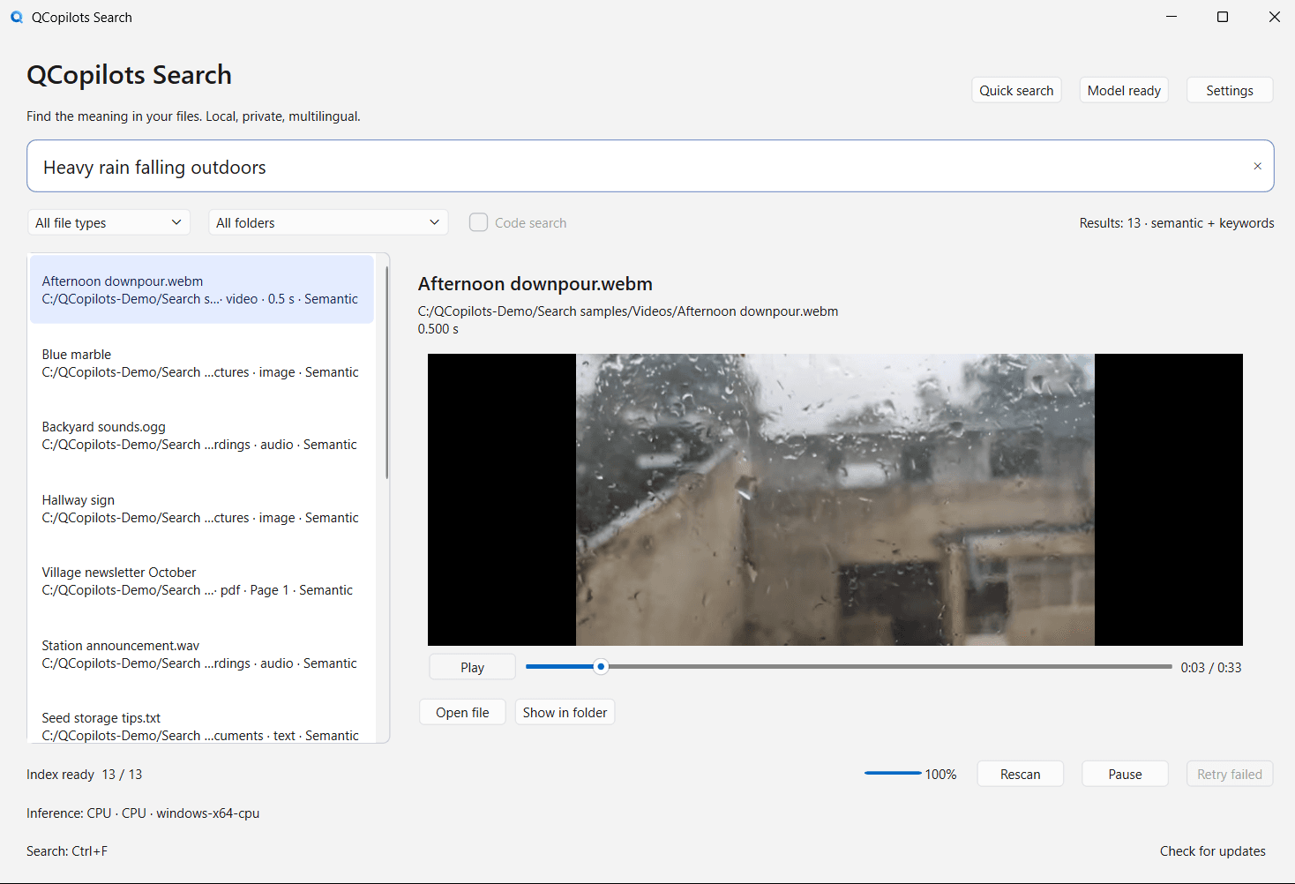Focus the search input field
Image resolution: width=1295 pixels, height=884 pixels.
(x=650, y=166)
